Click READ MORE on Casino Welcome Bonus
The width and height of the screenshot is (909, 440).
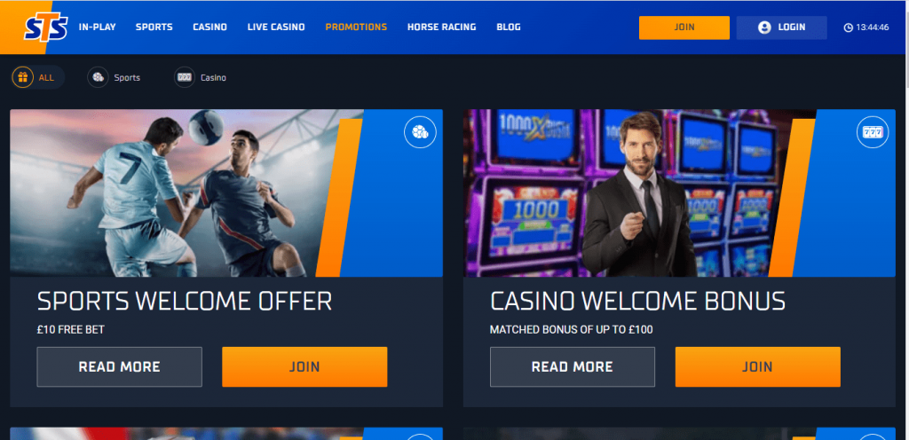tap(573, 366)
